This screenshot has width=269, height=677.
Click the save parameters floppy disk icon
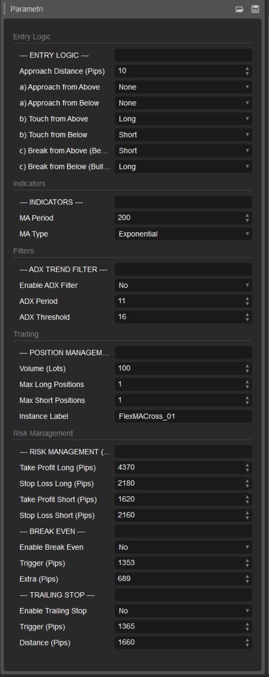pyautogui.click(x=255, y=9)
